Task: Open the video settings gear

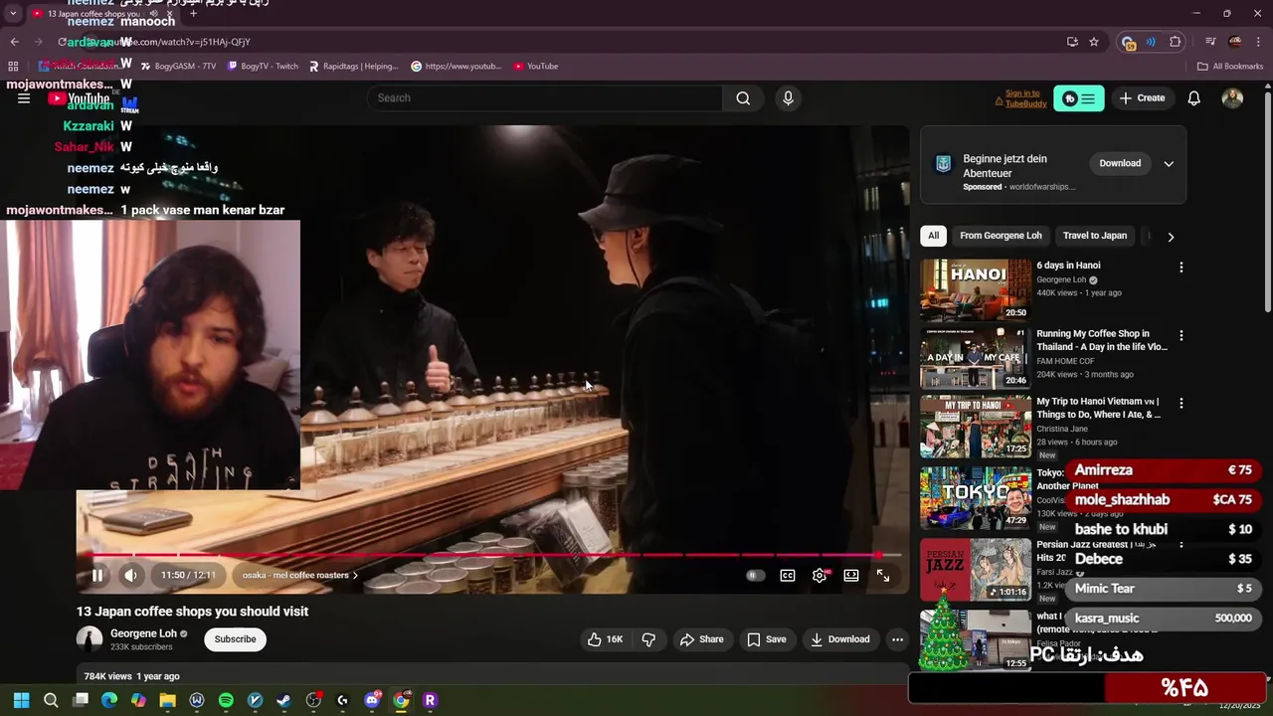Action: click(x=819, y=575)
